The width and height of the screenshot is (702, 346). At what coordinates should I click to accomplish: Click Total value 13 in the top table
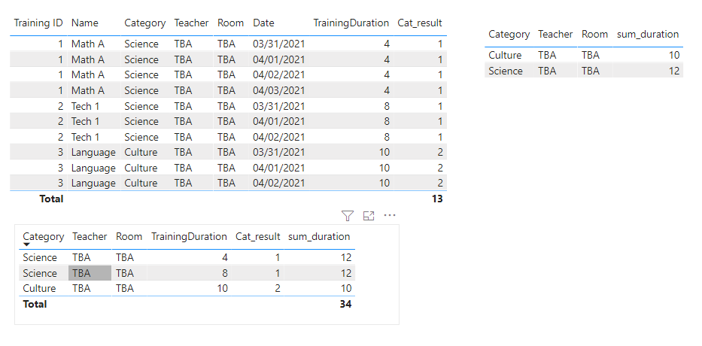437,199
